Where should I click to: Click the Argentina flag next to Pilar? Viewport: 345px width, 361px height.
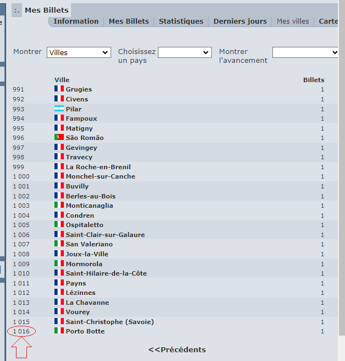[x=59, y=109]
